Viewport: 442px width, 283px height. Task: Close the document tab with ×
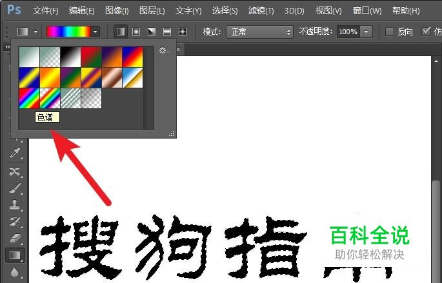[x=178, y=49]
